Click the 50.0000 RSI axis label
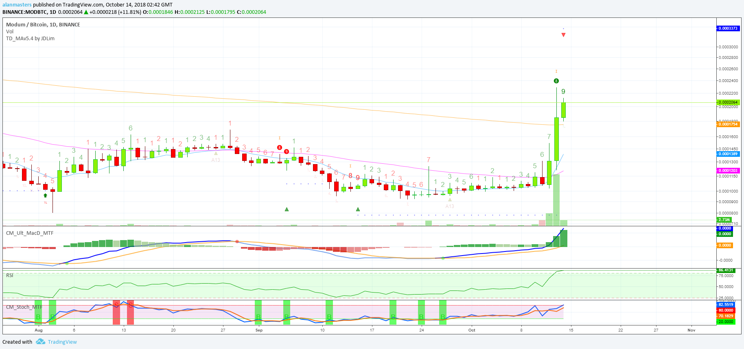Screen dimensions: 744x349 point(726,287)
